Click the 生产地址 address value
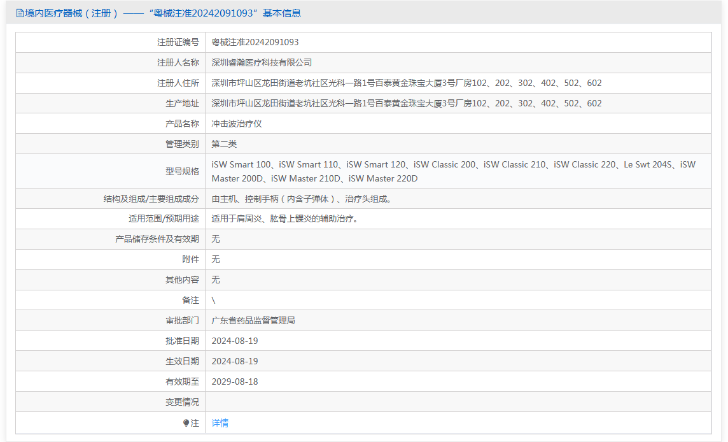The height and width of the screenshot is (442, 728). 407,104
